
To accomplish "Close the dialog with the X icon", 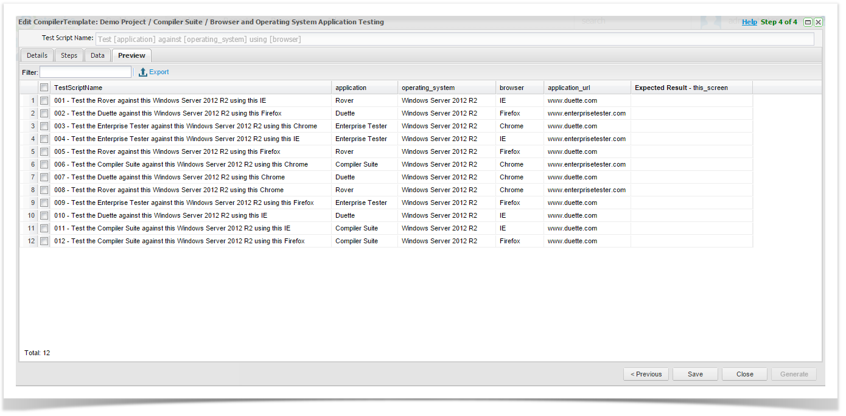I will (x=818, y=23).
